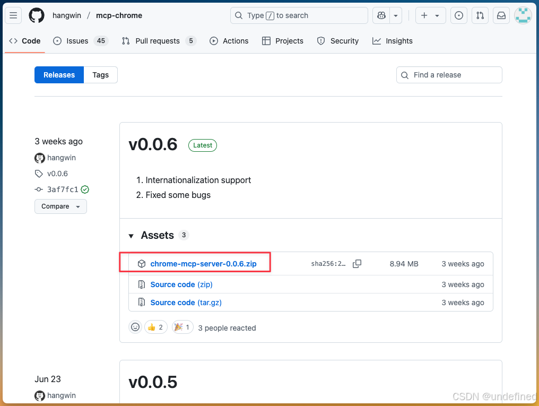Open commit 3af7fc1
The height and width of the screenshot is (406, 539).
point(63,189)
